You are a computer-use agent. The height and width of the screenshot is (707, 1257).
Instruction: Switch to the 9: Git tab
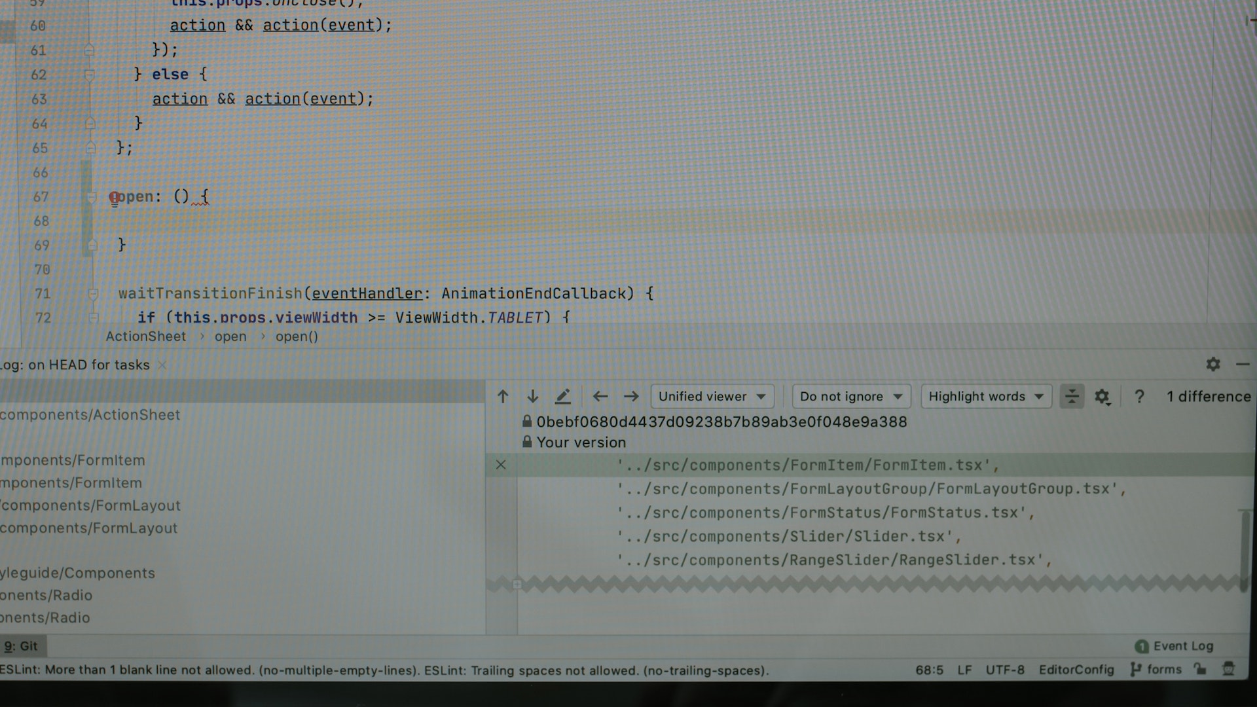click(x=22, y=646)
